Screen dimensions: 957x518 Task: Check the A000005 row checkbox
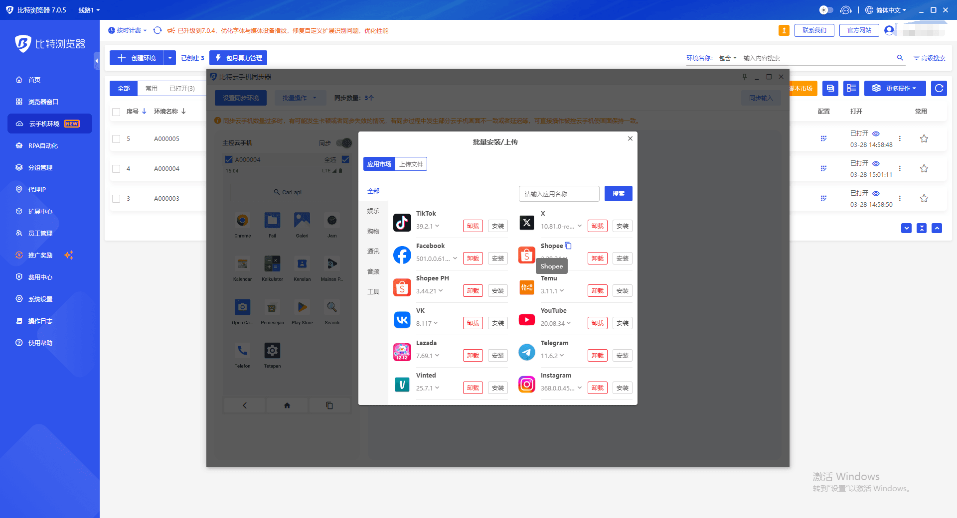tap(116, 139)
